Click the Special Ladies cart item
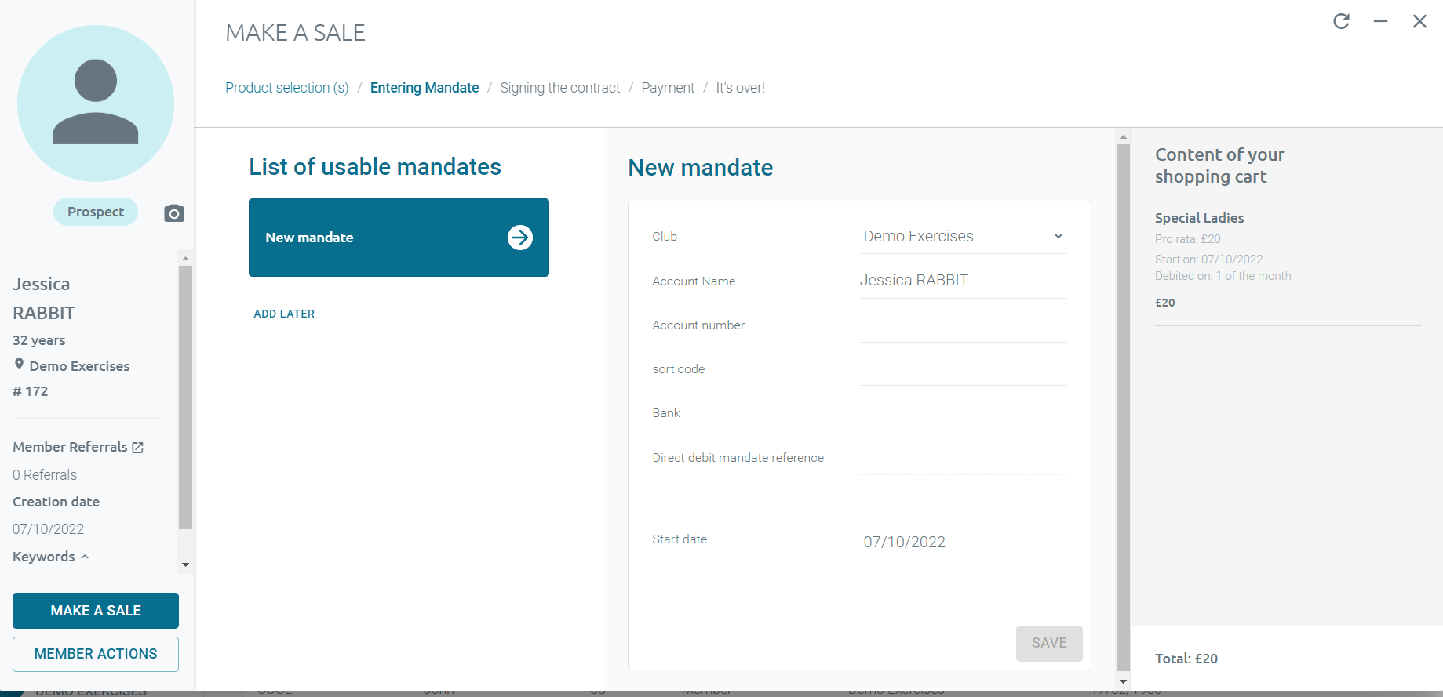The height and width of the screenshot is (697, 1443). tap(1199, 218)
